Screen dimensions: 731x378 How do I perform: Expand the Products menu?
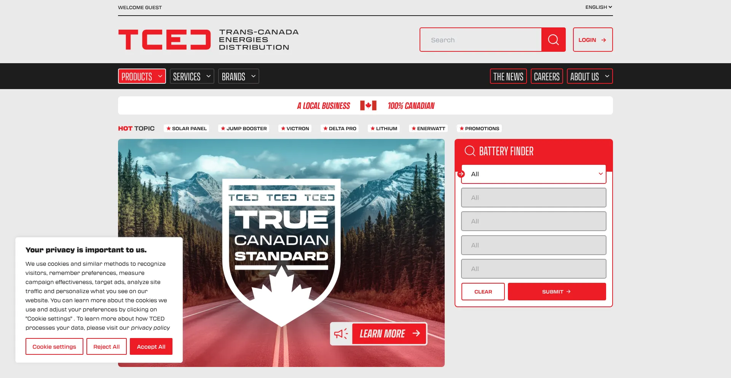click(142, 77)
